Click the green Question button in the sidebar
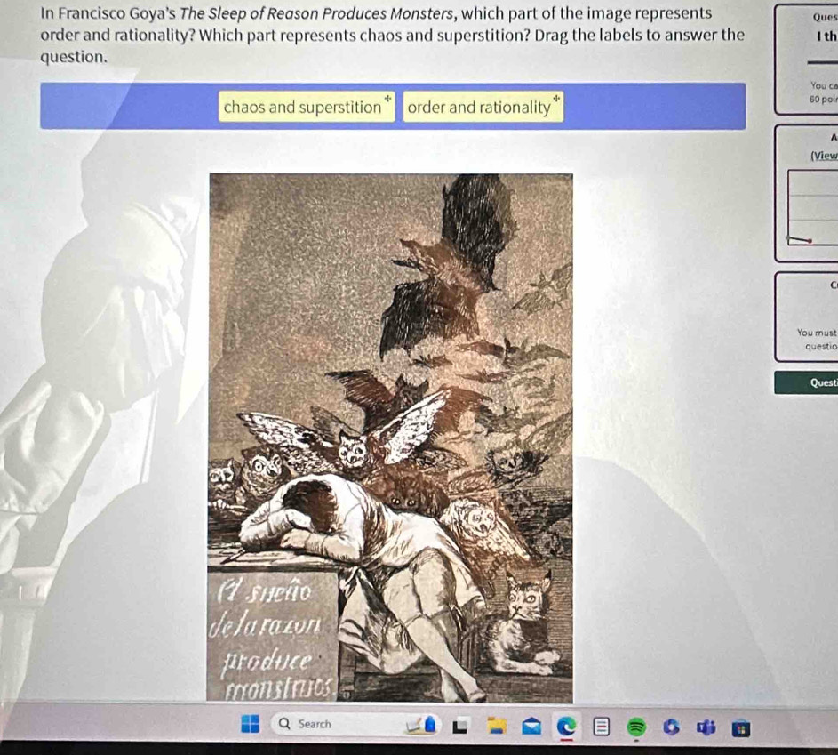The height and width of the screenshot is (755, 838). [x=807, y=382]
